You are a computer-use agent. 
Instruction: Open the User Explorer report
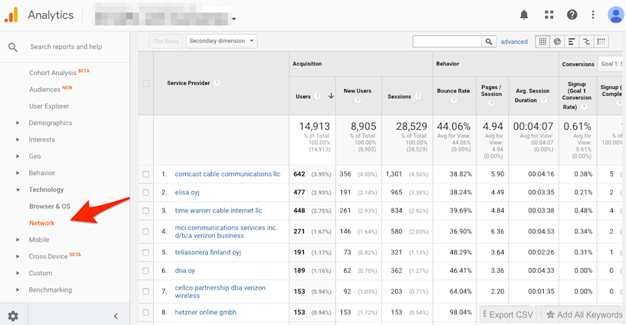(x=49, y=106)
